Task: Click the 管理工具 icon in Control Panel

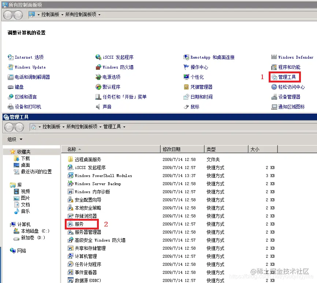Action: 274,77
